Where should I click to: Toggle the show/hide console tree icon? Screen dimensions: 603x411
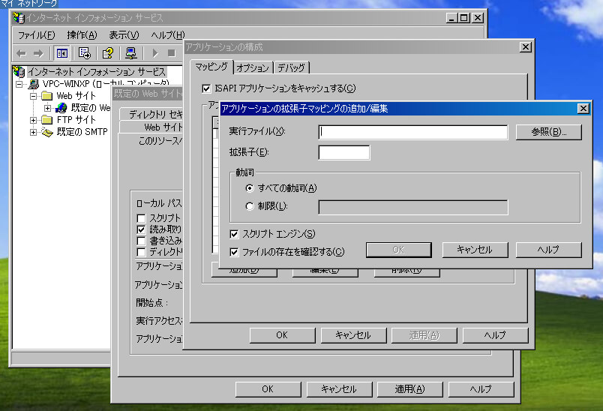[62, 53]
